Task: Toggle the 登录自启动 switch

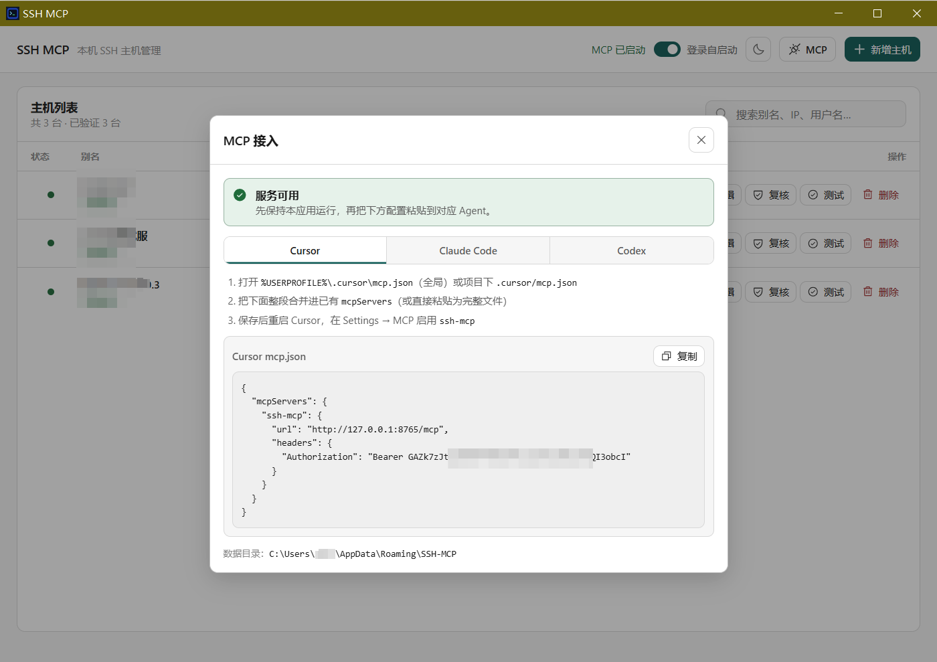Action: 667,50
